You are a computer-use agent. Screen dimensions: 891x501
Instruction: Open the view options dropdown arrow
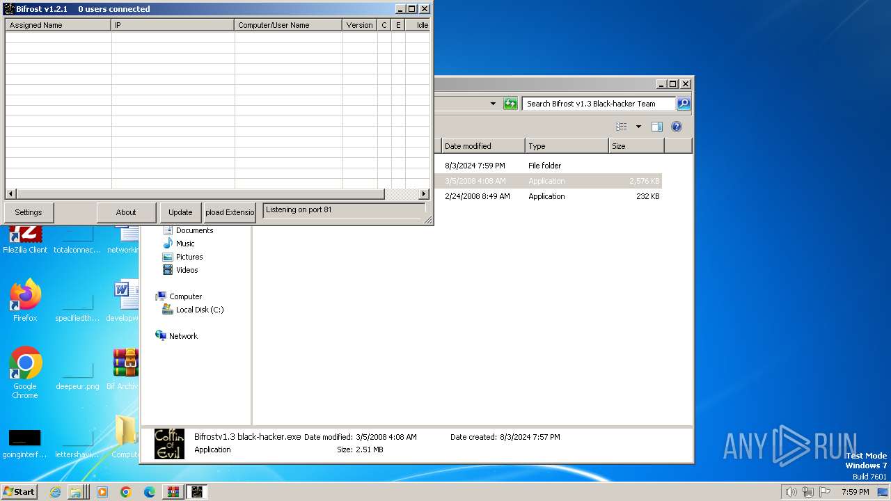638,127
